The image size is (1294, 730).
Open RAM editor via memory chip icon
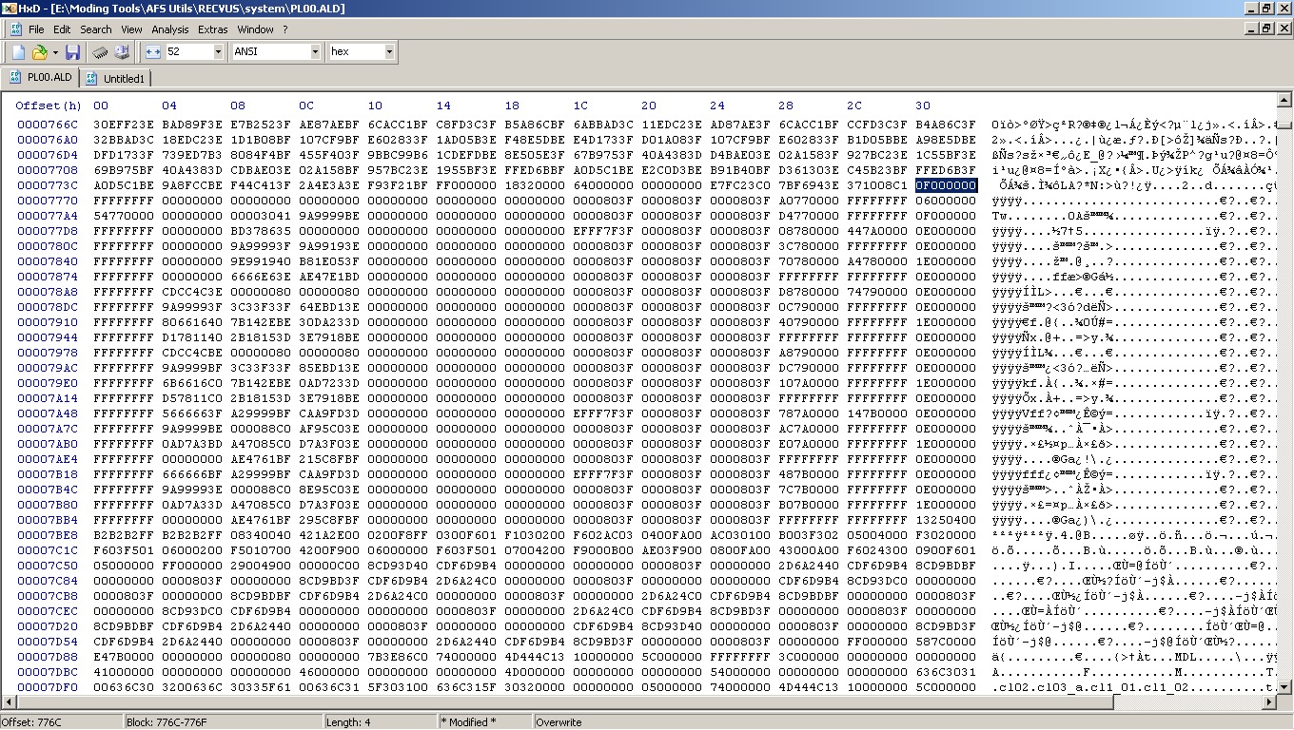point(100,51)
